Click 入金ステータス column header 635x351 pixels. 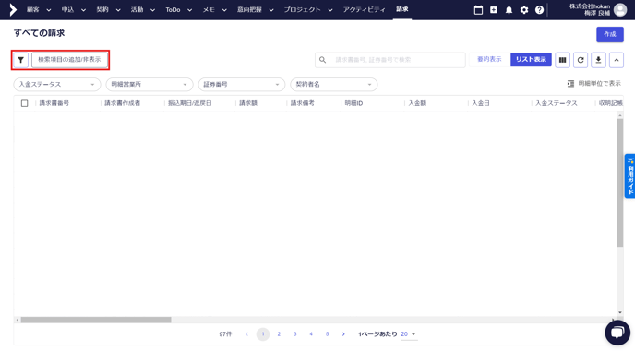click(556, 103)
